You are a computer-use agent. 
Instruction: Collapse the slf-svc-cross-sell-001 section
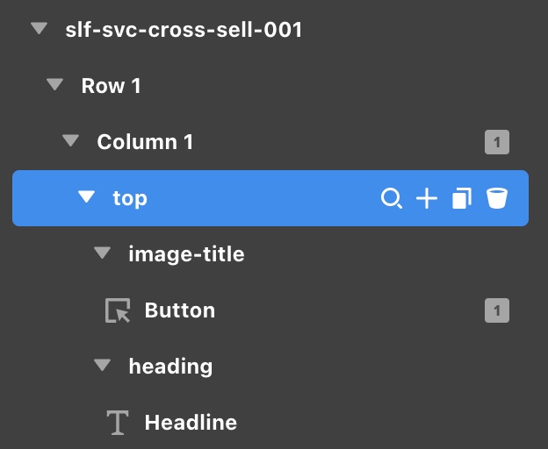tap(38, 29)
